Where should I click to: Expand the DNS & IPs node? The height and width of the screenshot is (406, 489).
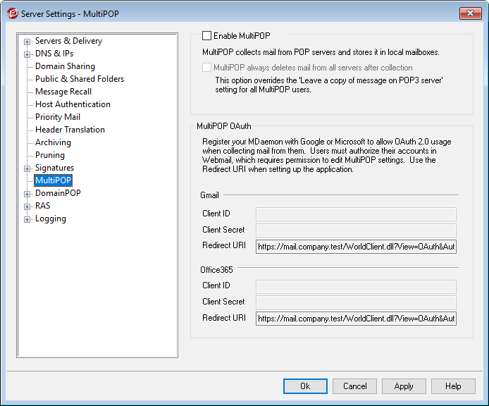(27, 54)
